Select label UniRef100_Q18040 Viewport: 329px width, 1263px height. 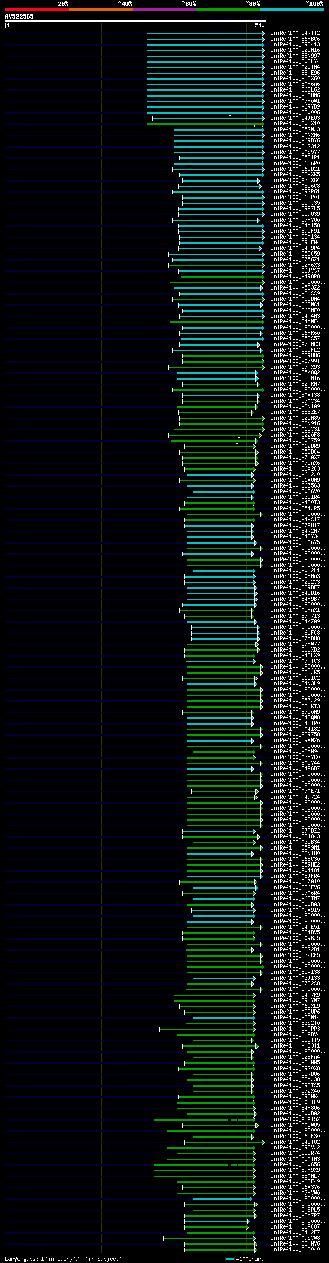point(295,1249)
